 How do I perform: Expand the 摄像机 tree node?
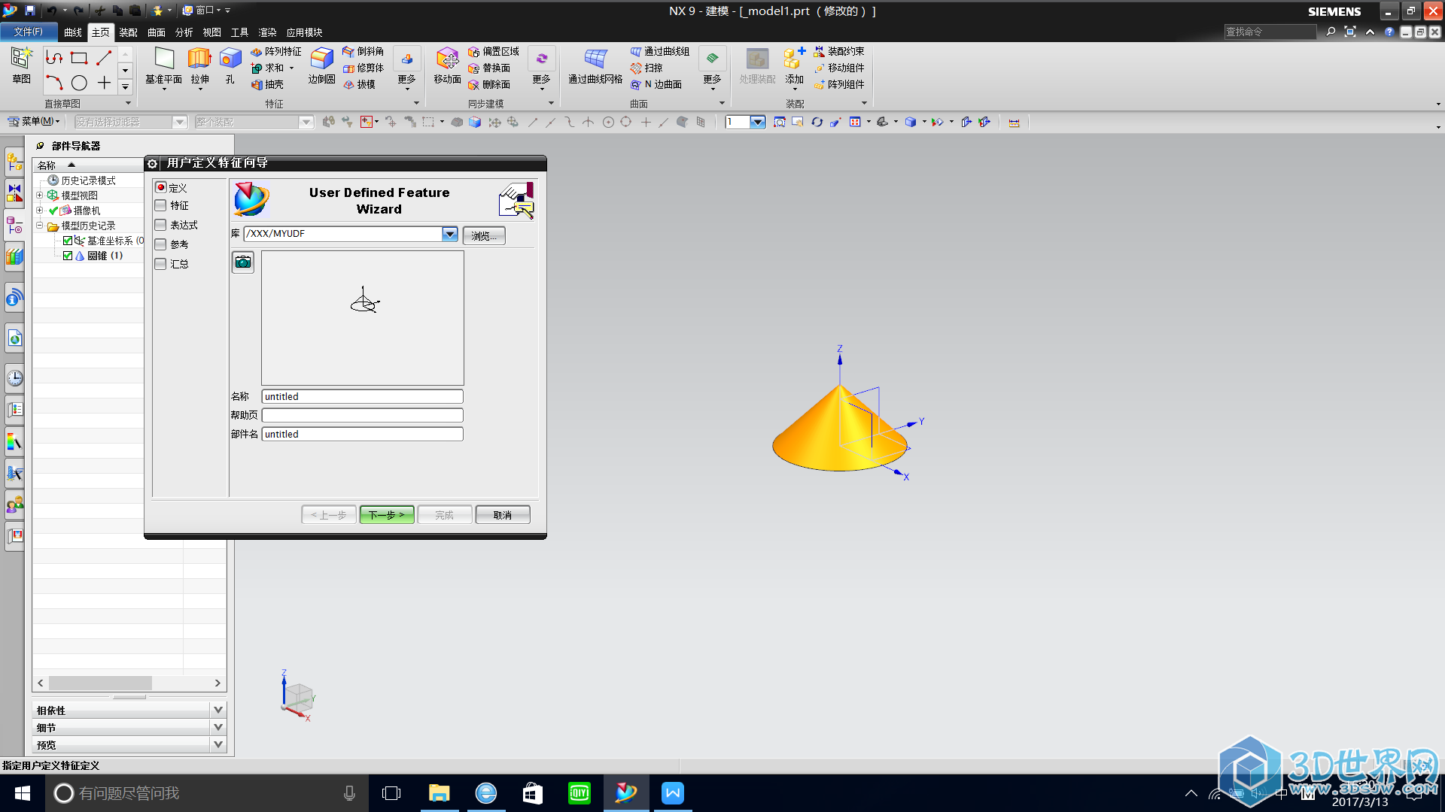click(x=39, y=210)
